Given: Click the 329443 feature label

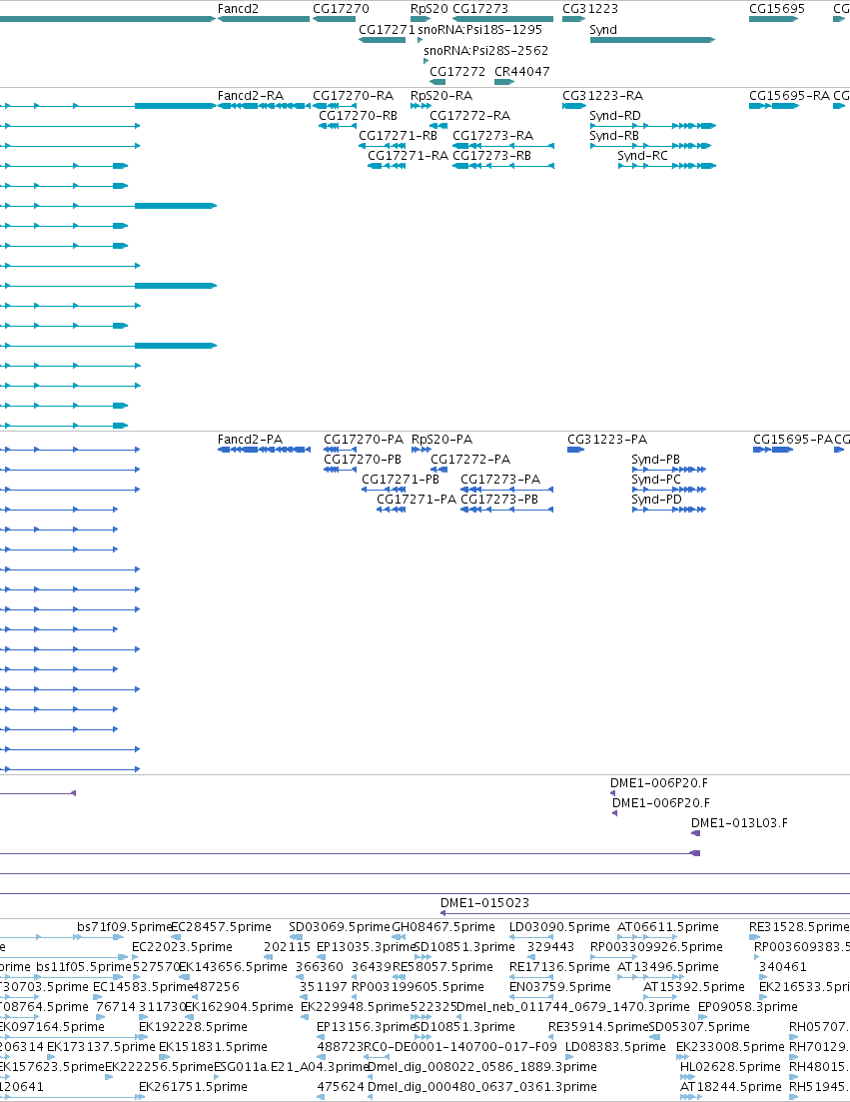Looking at the screenshot, I should (x=550, y=947).
